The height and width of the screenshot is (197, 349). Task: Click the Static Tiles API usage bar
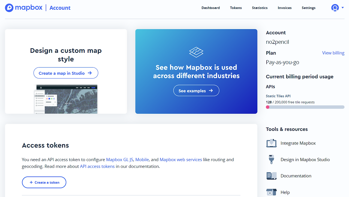(x=305, y=107)
